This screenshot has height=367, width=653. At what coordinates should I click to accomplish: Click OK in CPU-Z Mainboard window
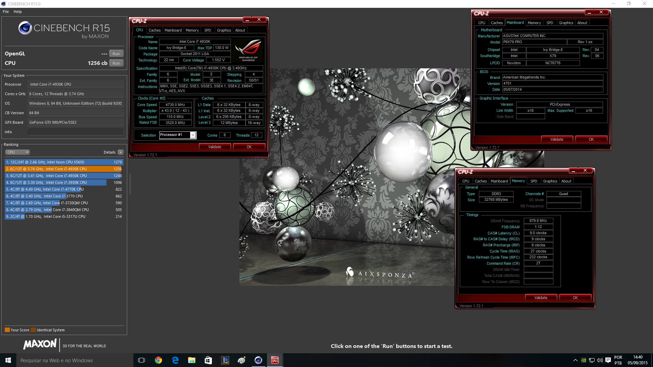tap(591, 139)
